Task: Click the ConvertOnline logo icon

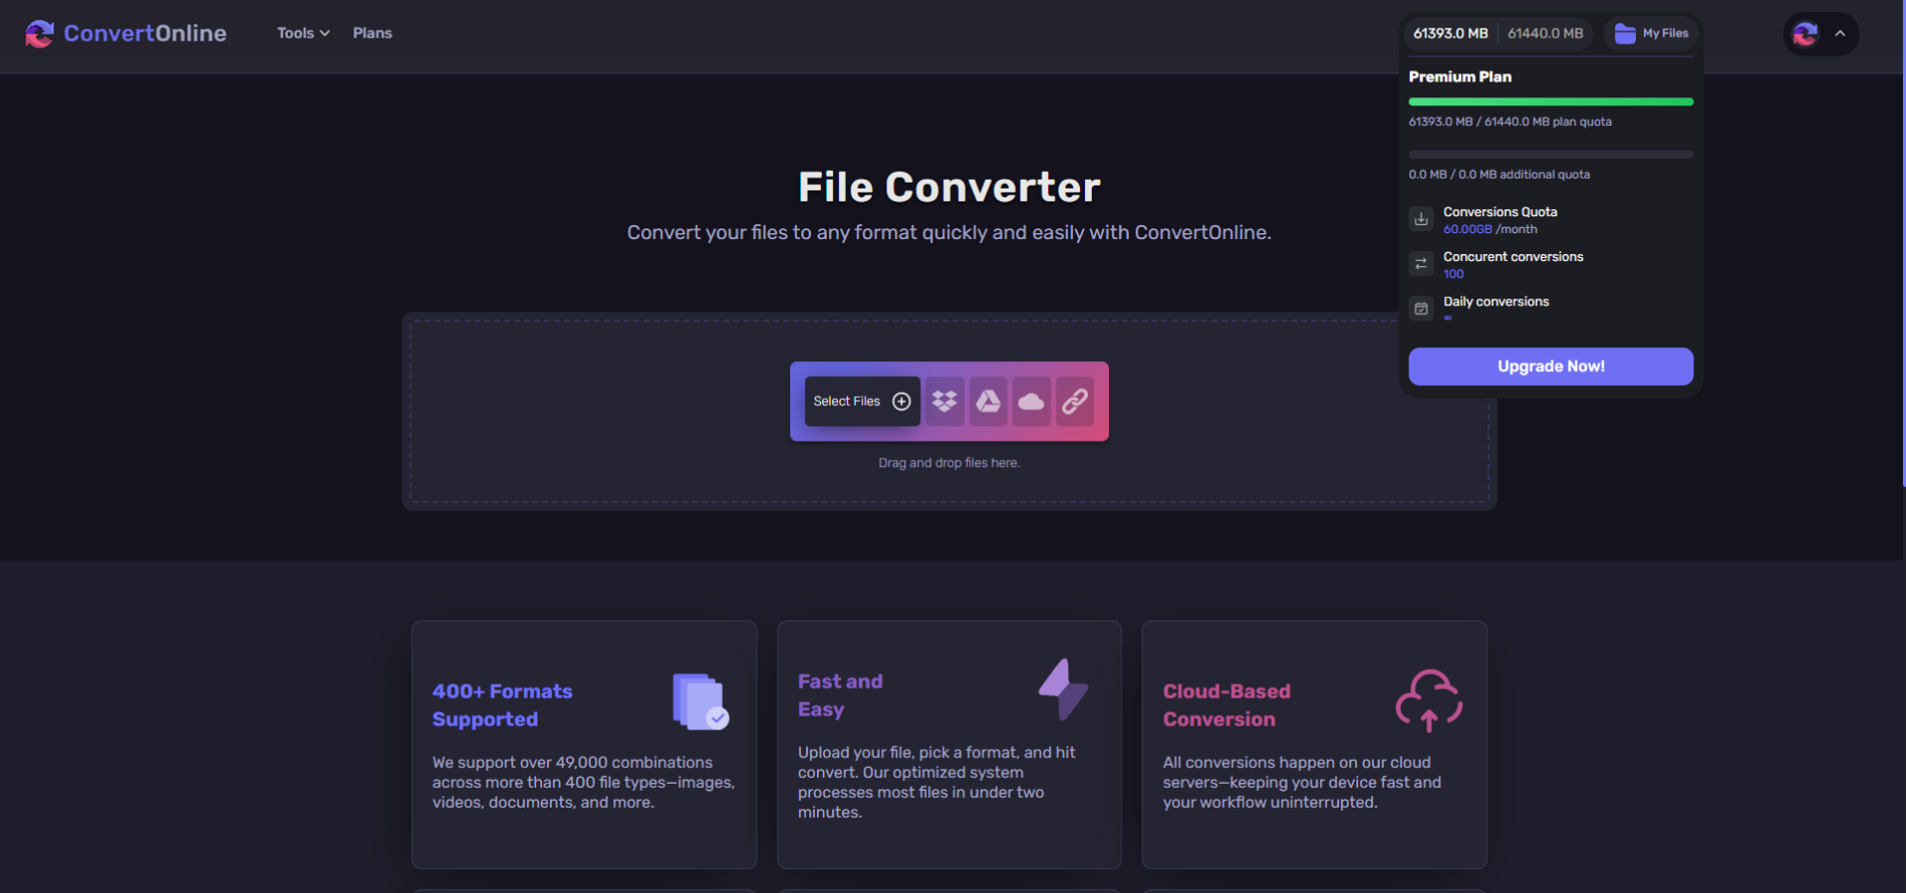Action: coord(40,33)
